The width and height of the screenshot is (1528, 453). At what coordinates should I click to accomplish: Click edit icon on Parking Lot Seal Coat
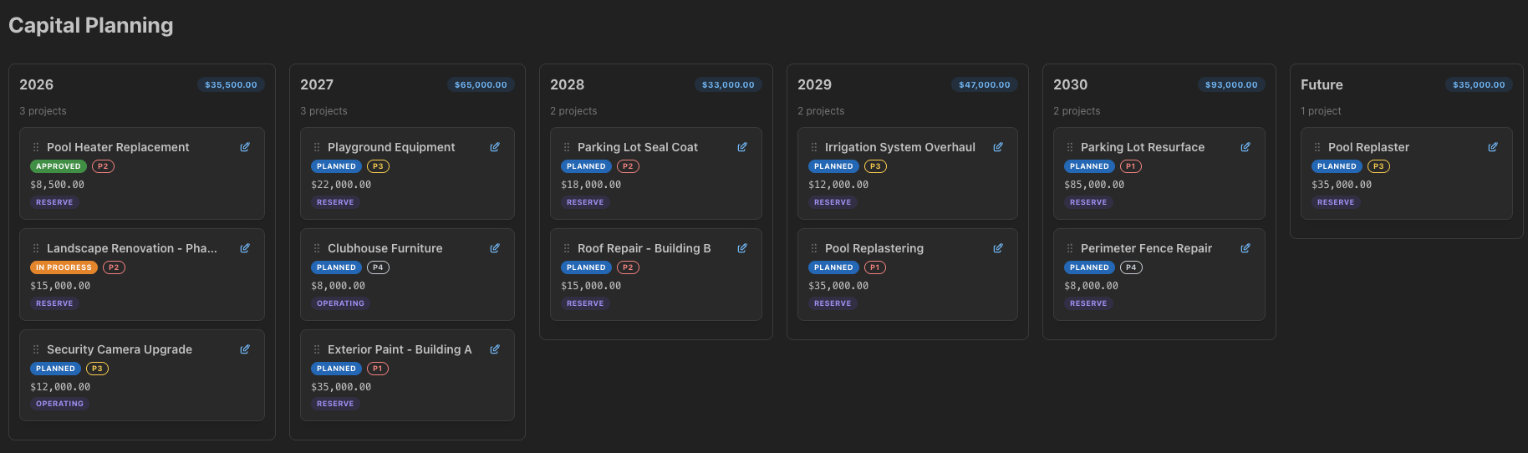(742, 147)
